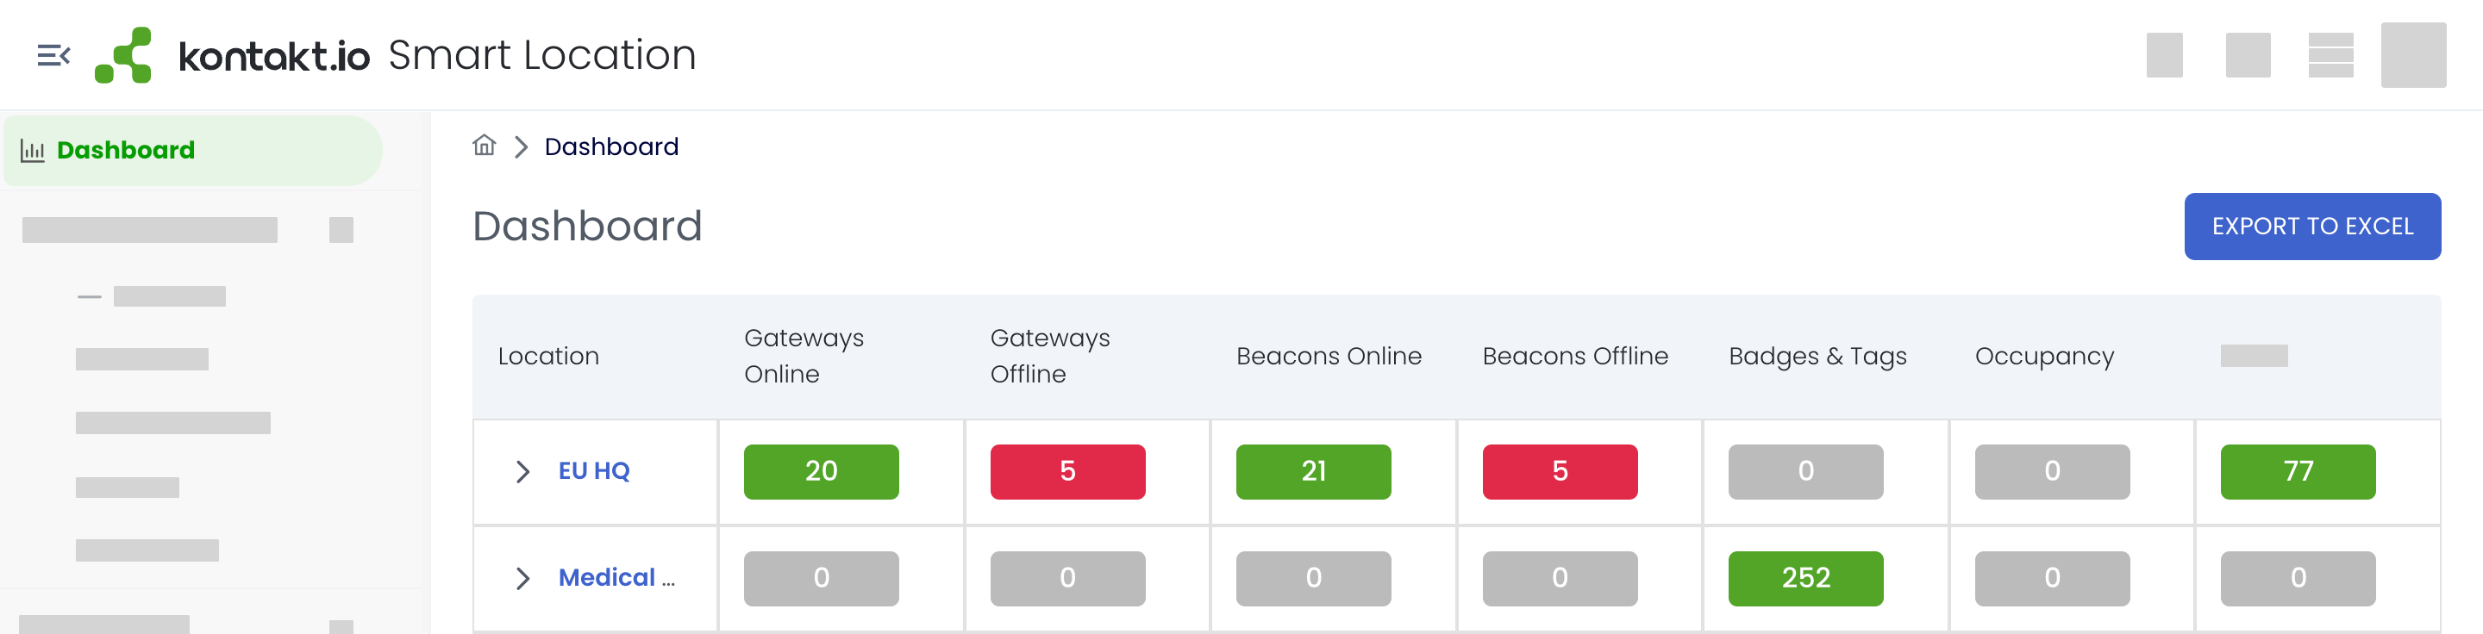Click the Beacons Offline column header
The height and width of the screenshot is (634, 2483).
(1575, 357)
